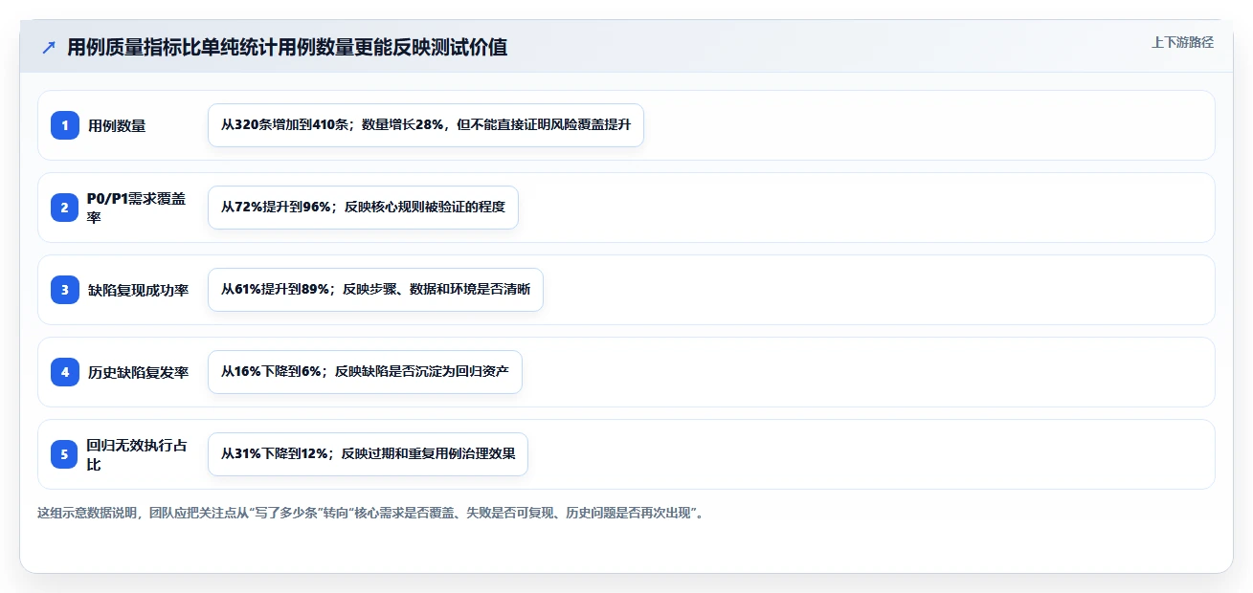
Task: Select the 回归无效执行占比 row label
Action: [137, 454]
